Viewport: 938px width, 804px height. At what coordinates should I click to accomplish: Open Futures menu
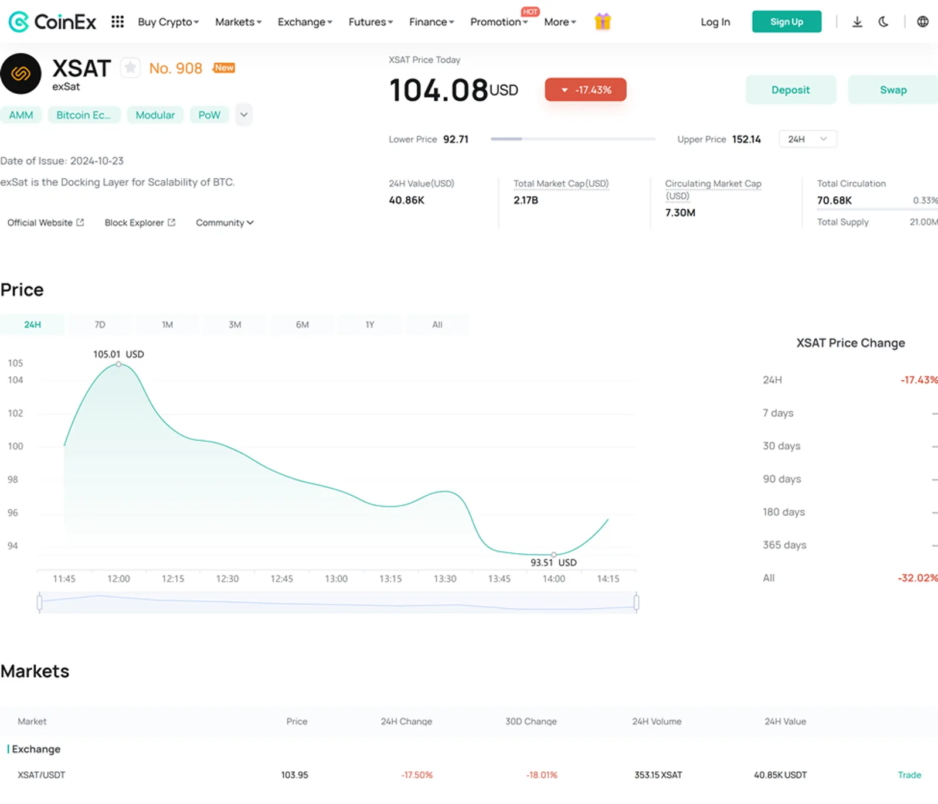(371, 22)
